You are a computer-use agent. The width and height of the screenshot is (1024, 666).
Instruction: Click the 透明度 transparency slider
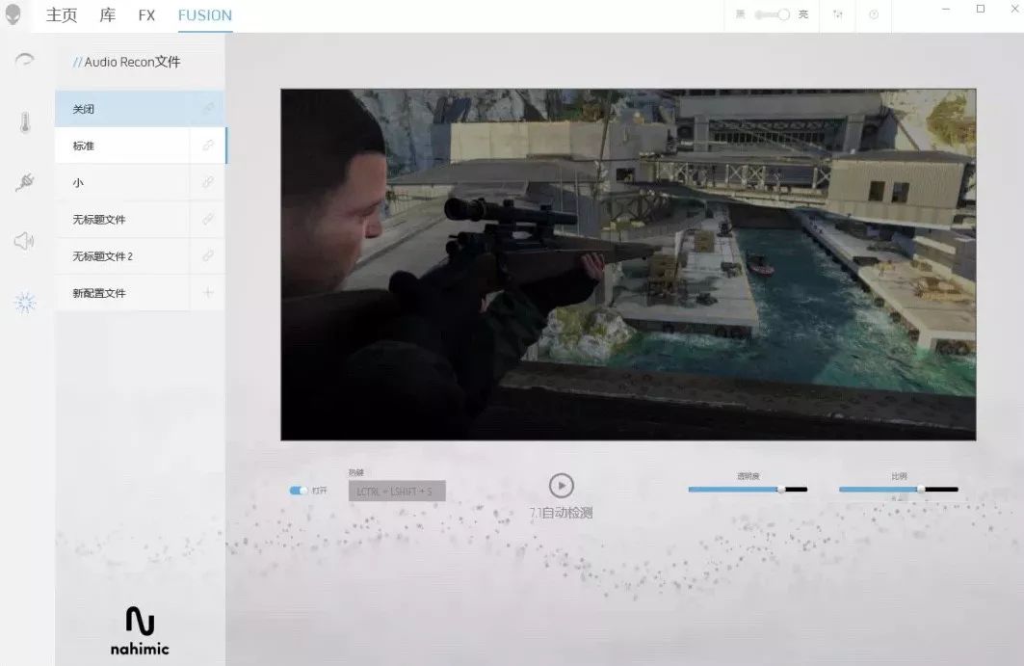[x=748, y=490]
